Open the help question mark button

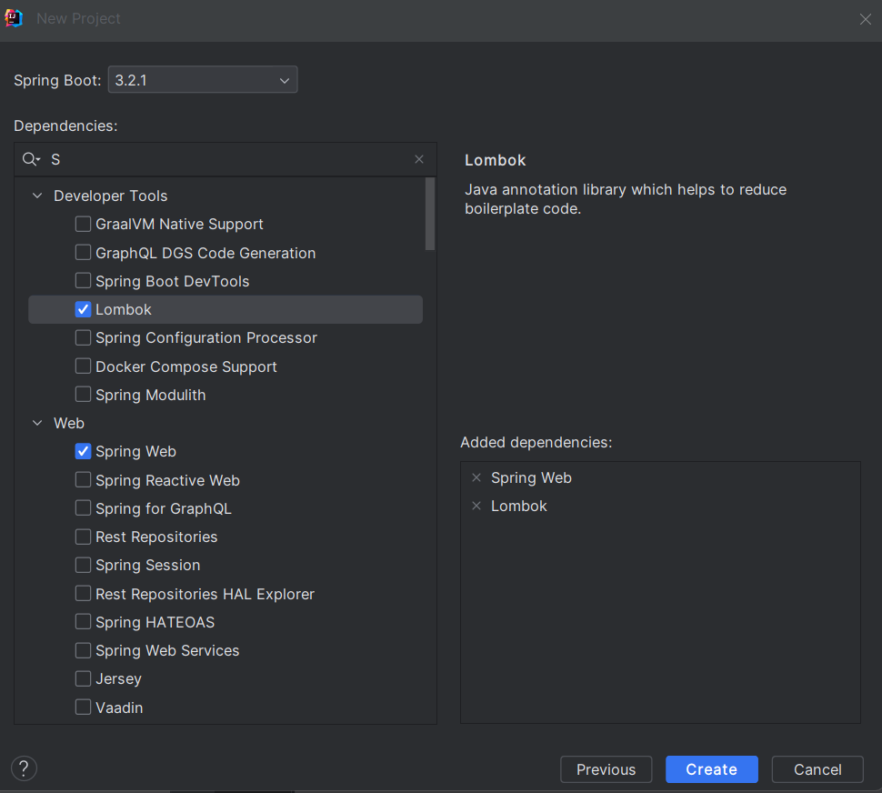click(25, 768)
